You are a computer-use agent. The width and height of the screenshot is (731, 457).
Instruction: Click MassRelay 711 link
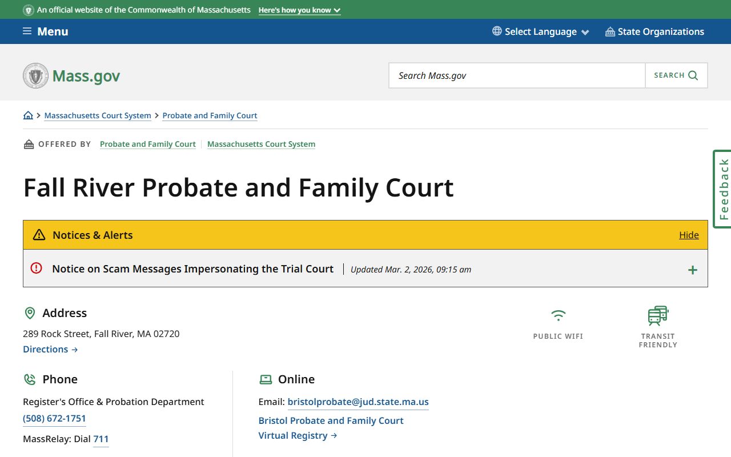(x=101, y=439)
